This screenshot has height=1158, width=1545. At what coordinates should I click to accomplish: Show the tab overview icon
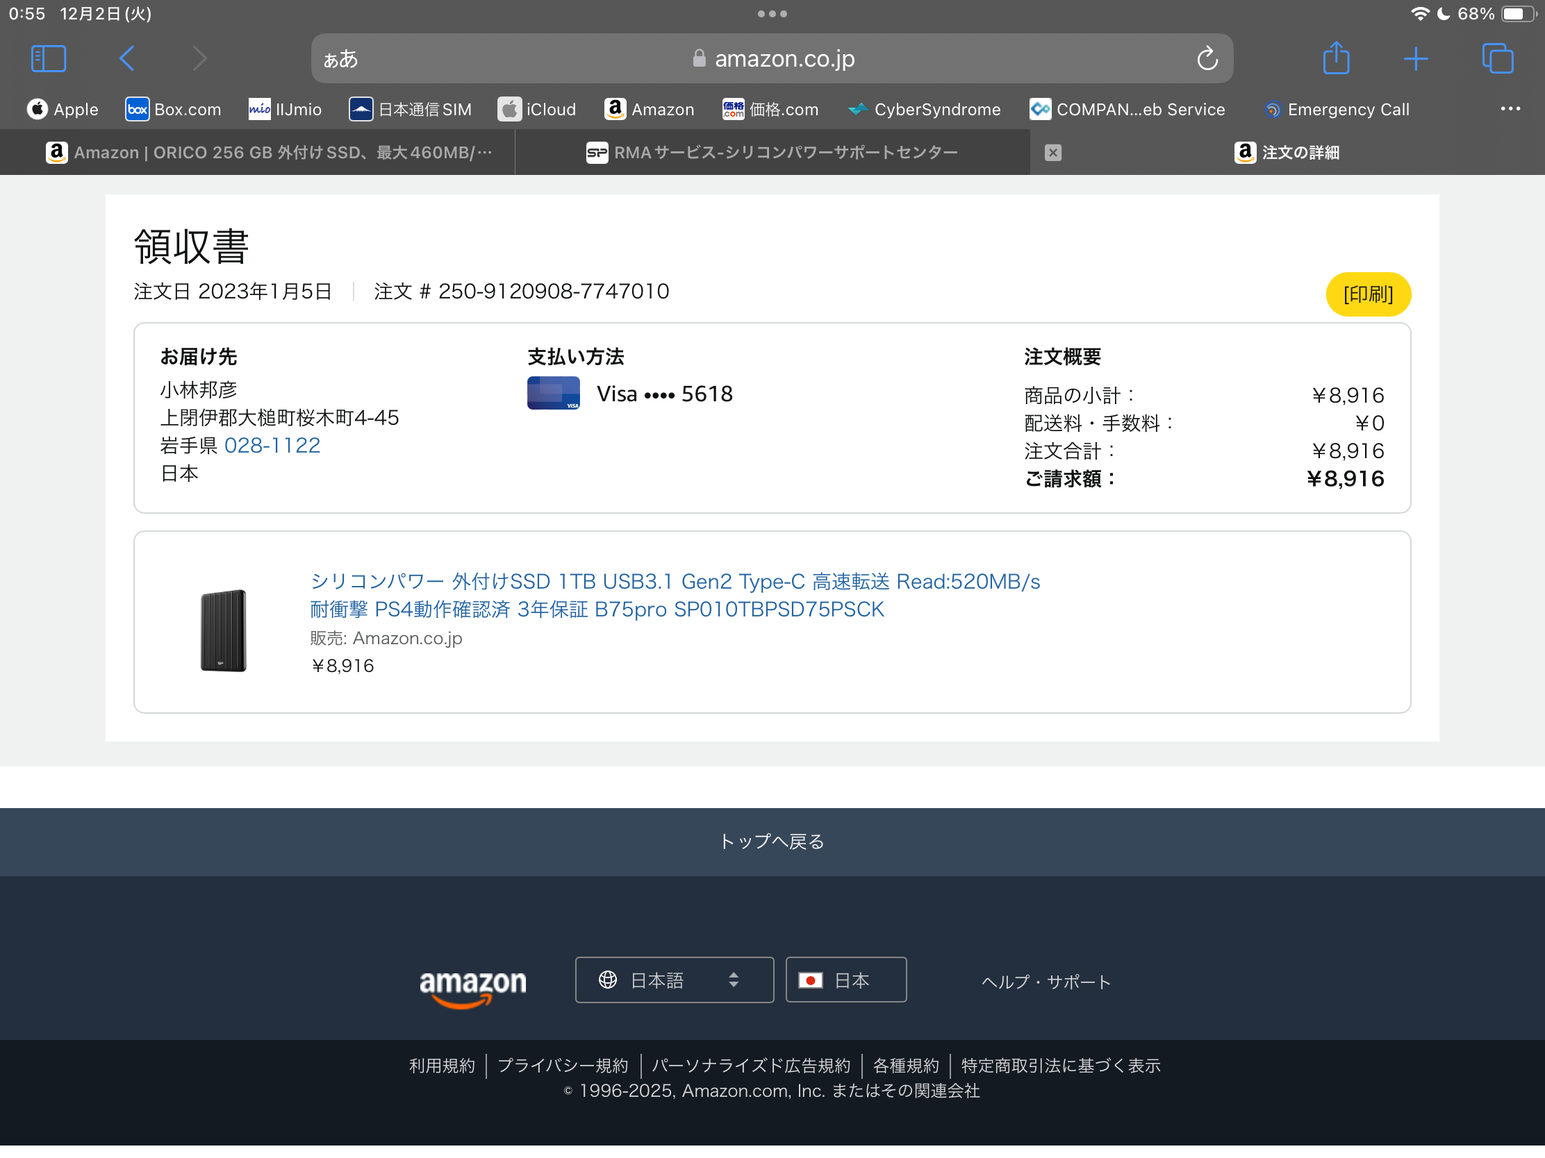[x=1497, y=58]
